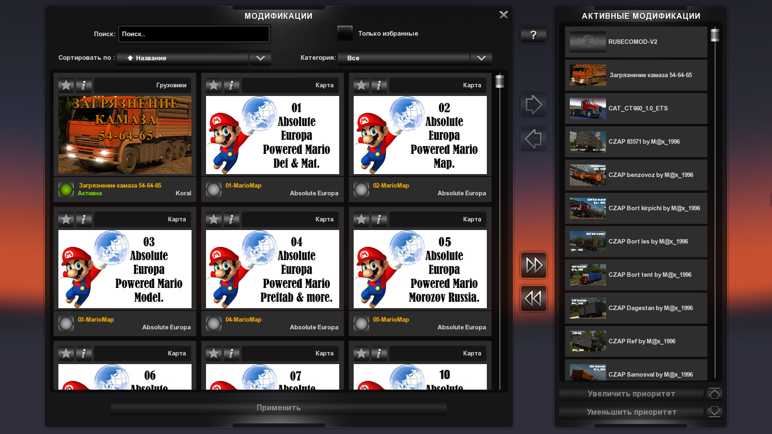
Task: Star the 01-MarioMap mod as favorite
Action: (214, 85)
